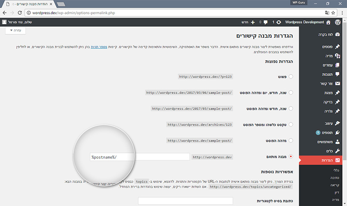The image size is (347, 206).
Task: Follow the 'מספר תגיות' link
Action: [x=99, y=47]
